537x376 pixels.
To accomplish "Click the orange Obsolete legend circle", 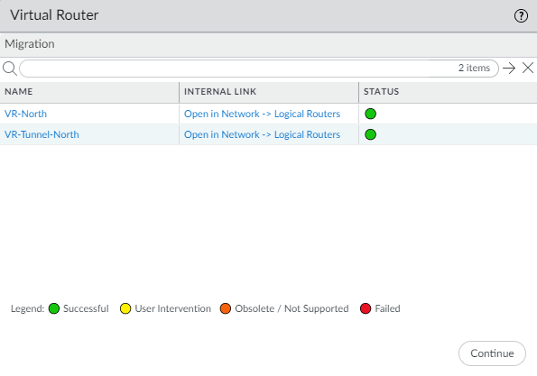I will pyautogui.click(x=226, y=308).
